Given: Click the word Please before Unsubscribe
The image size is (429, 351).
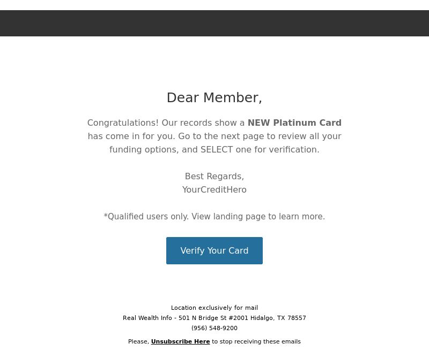Looking at the screenshot, I should (138, 341).
